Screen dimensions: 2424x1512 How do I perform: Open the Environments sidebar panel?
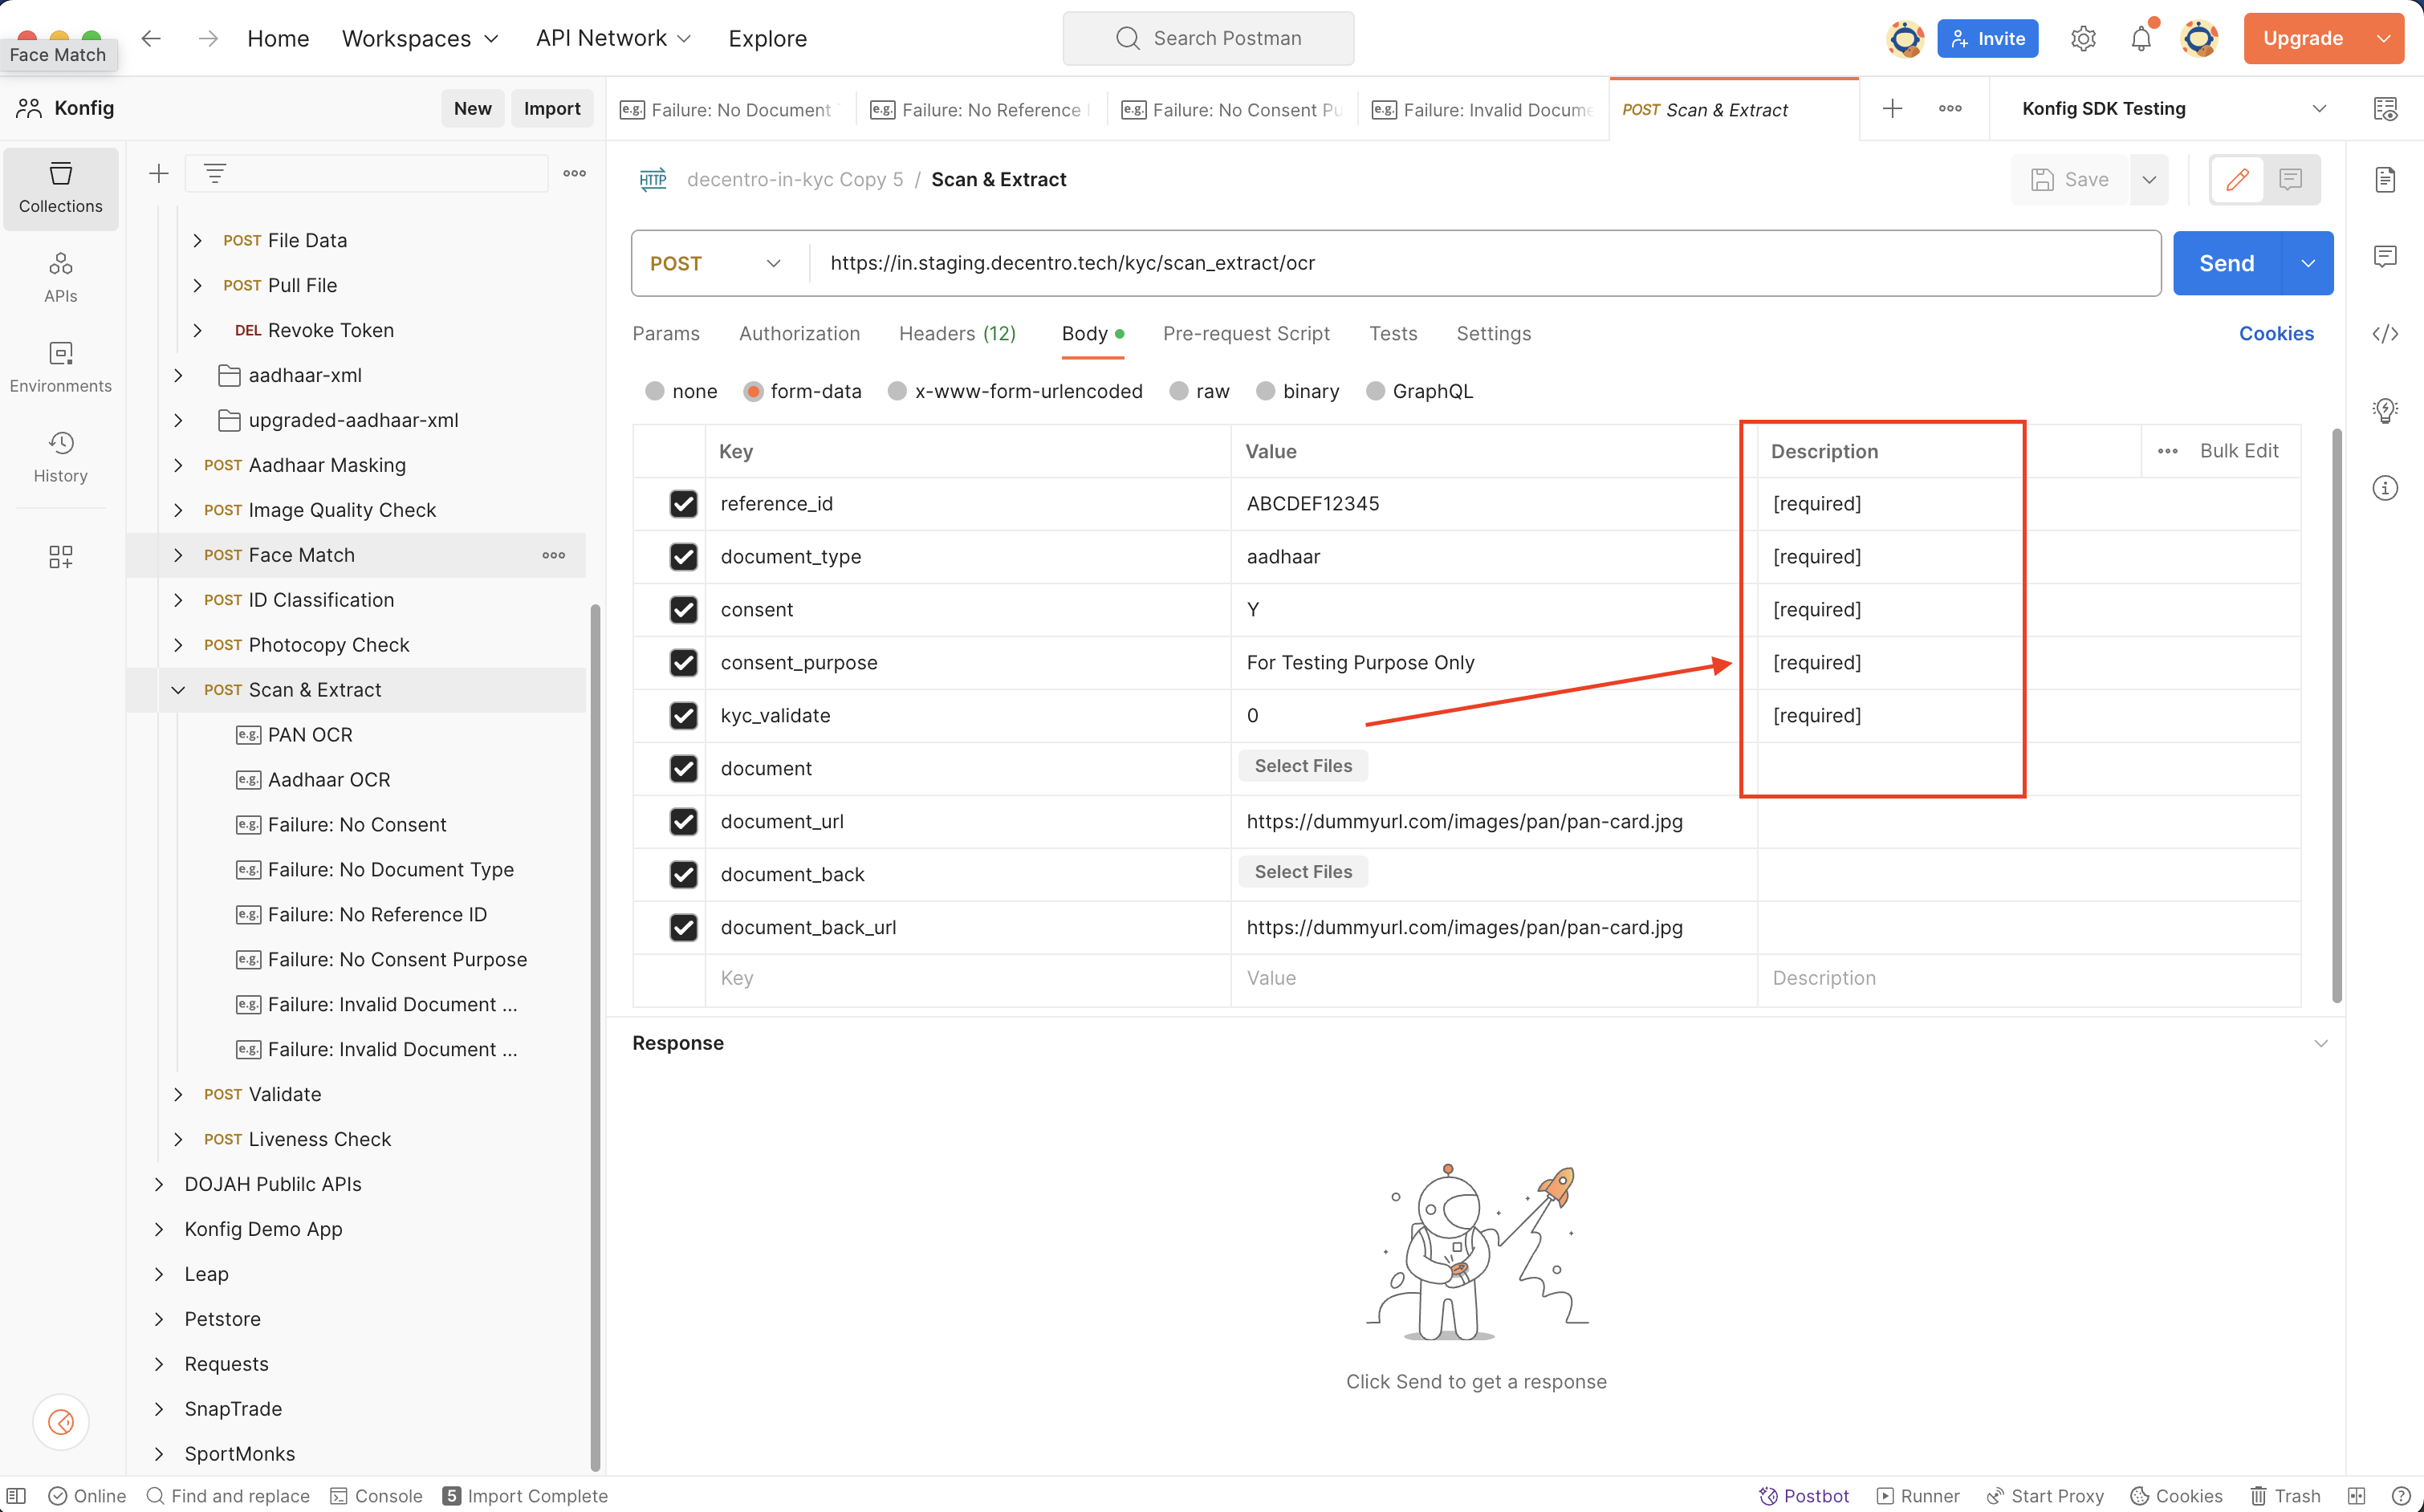(61, 367)
